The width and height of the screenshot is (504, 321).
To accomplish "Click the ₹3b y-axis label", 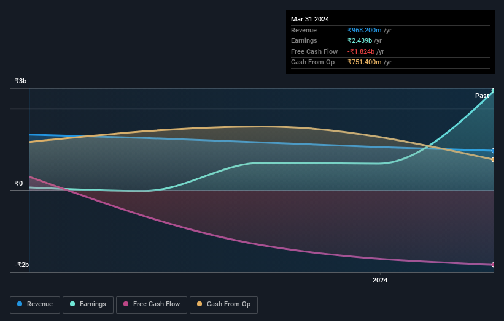I will pyautogui.click(x=21, y=81).
